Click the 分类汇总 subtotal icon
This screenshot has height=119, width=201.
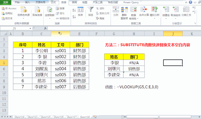pos(186,10)
